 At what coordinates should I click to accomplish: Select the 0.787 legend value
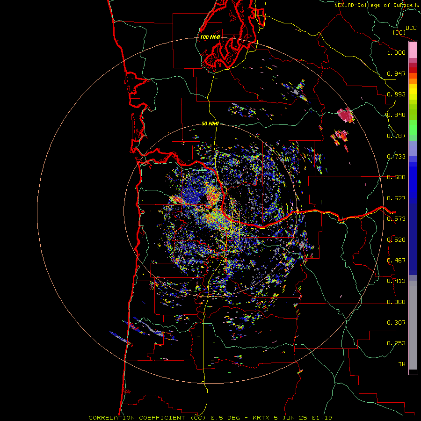point(396,136)
